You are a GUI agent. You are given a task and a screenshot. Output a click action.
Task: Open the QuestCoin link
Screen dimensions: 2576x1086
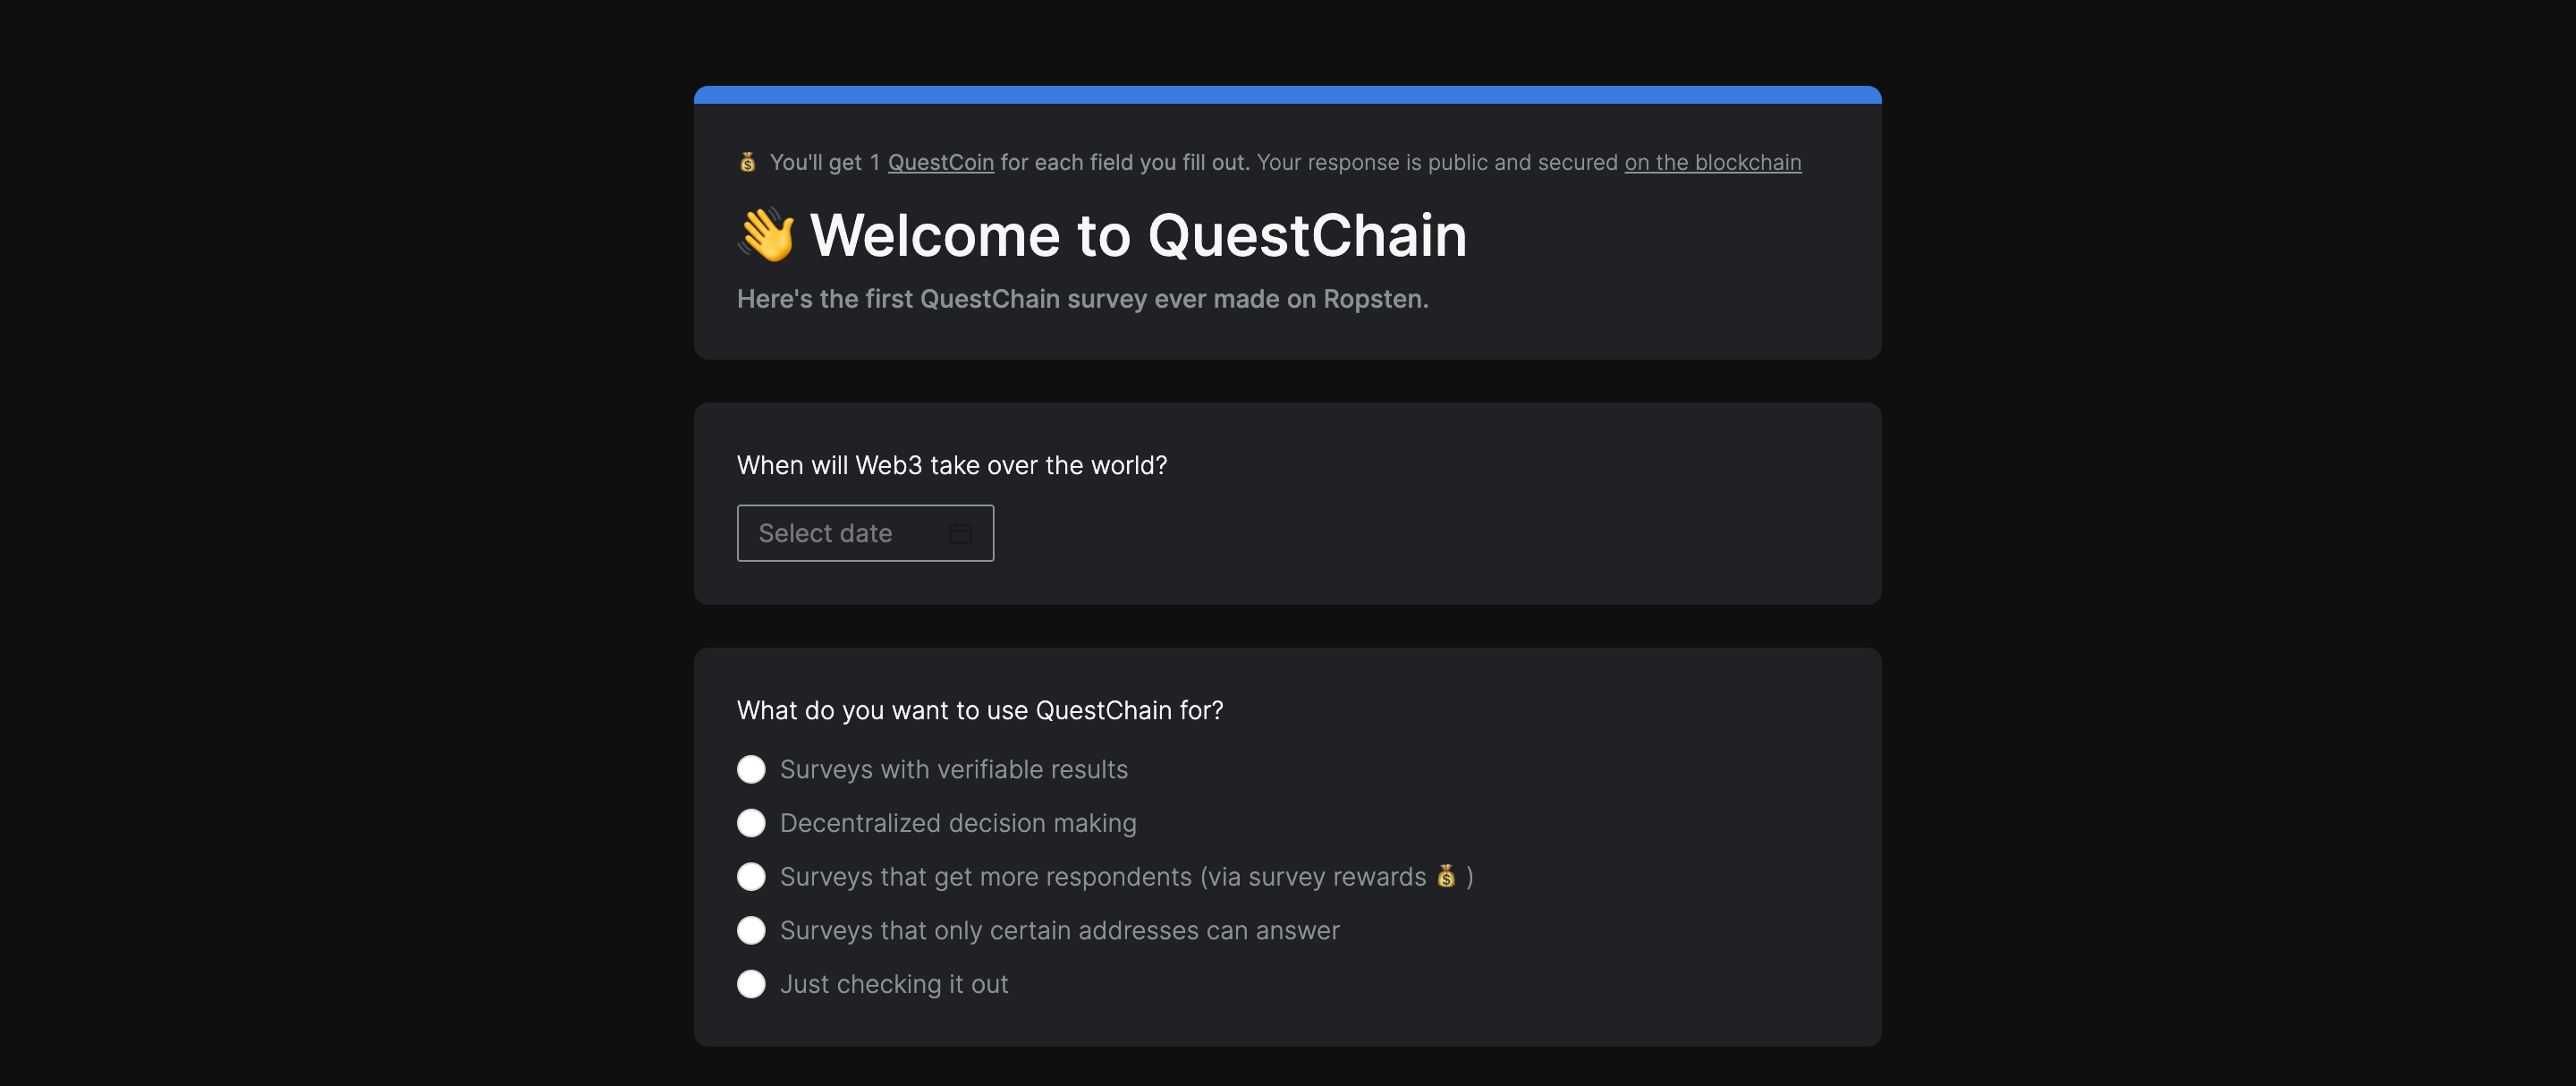[x=940, y=161]
